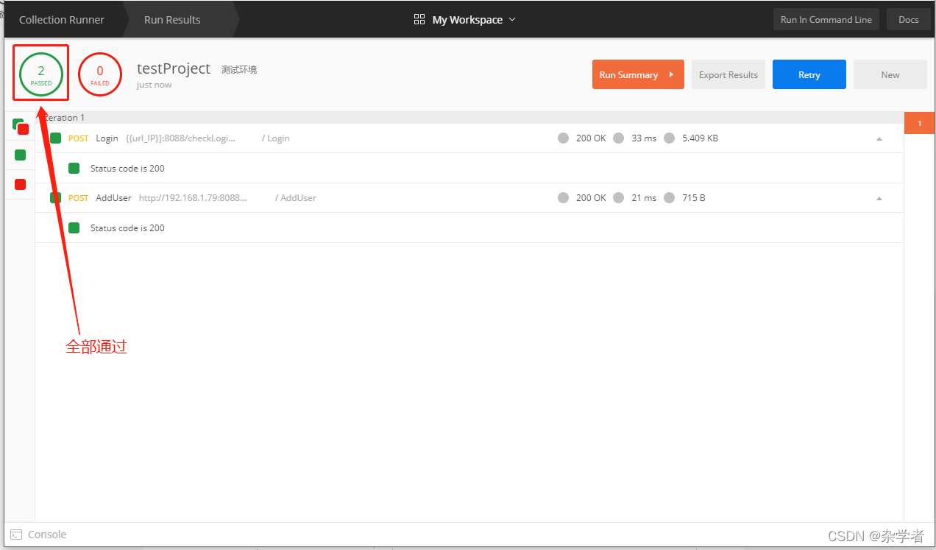Switch to the Collection Runner tab
Viewport: 936px width, 550px height.
click(x=61, y=19)
